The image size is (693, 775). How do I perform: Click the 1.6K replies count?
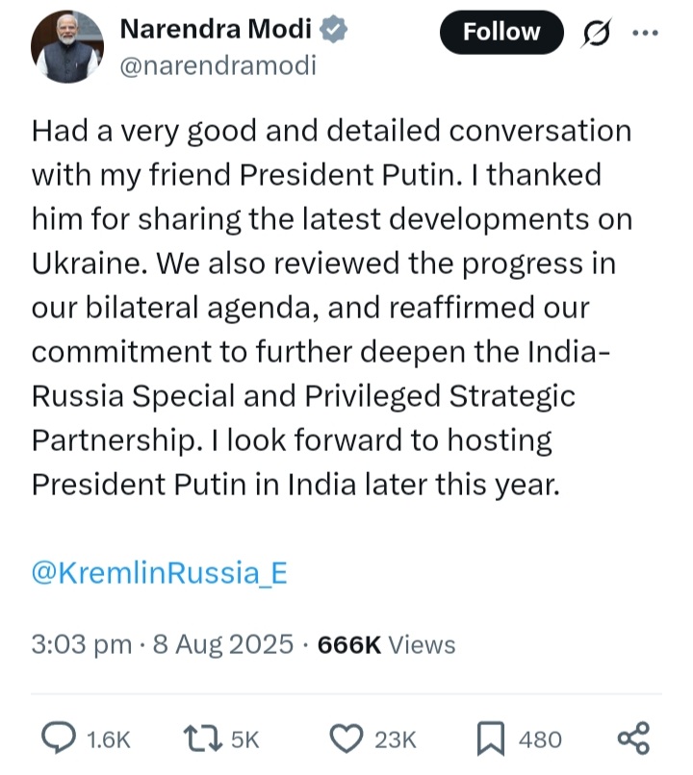click(109, 740)
